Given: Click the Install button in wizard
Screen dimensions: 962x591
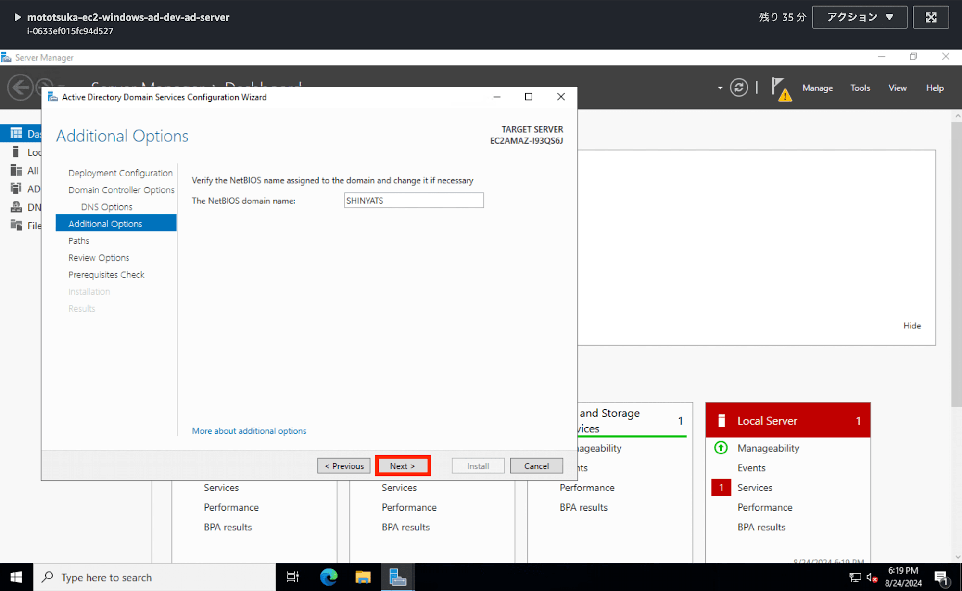Looking at the screenshot, I should (x=478, y=466).
